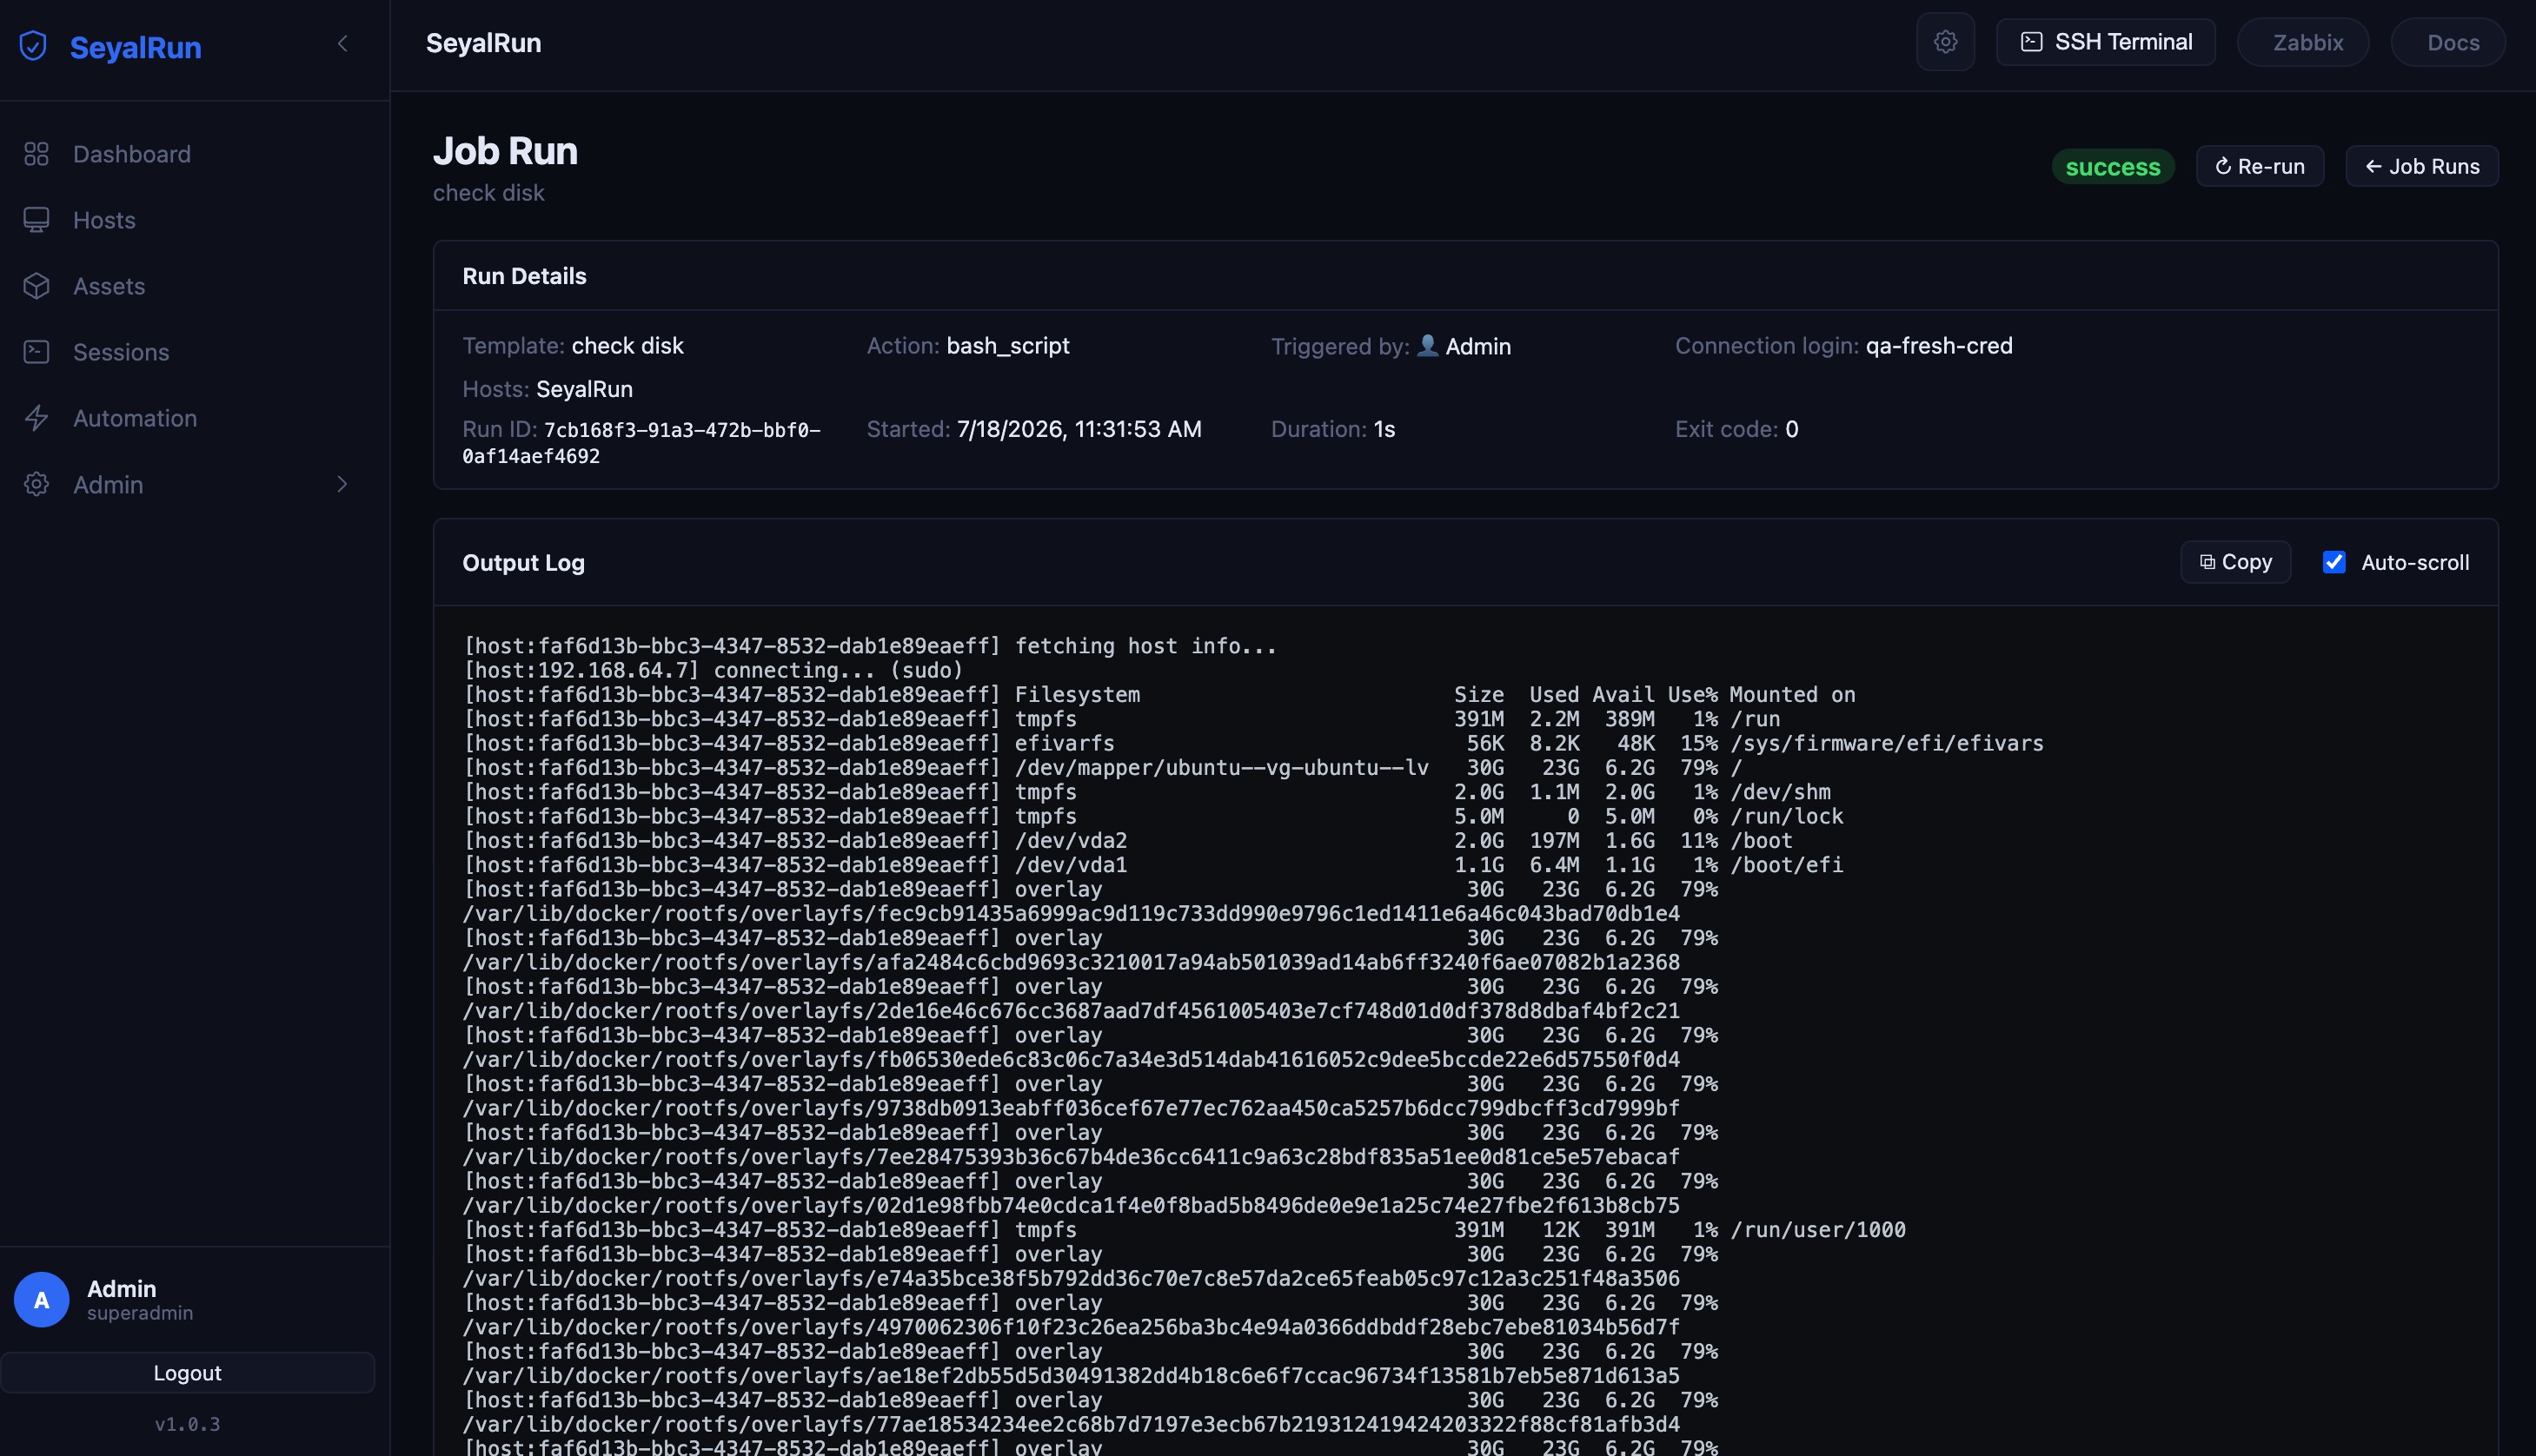The width and height of the screenshot is (2536, 1456).
Task: Click the log line connecting to 192.168.64.7
Action: [714, 670]
